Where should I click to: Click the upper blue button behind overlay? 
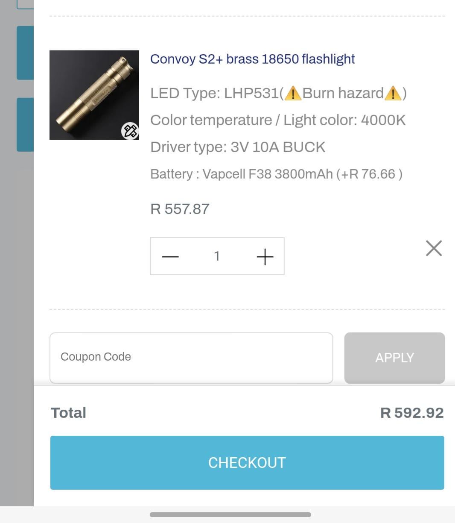pos(25,53)
